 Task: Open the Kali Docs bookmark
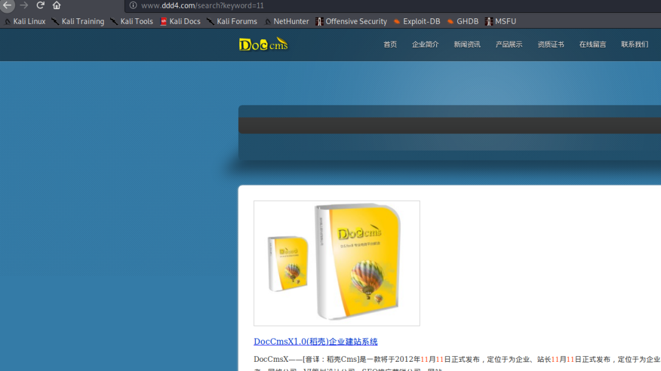pyautogui.click(x=181, y=21)
